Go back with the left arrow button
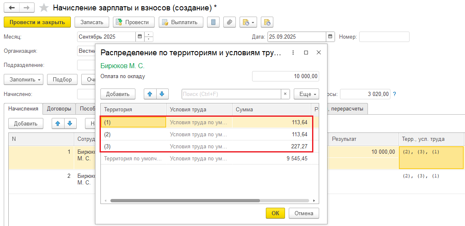 (x=12, y=8)
